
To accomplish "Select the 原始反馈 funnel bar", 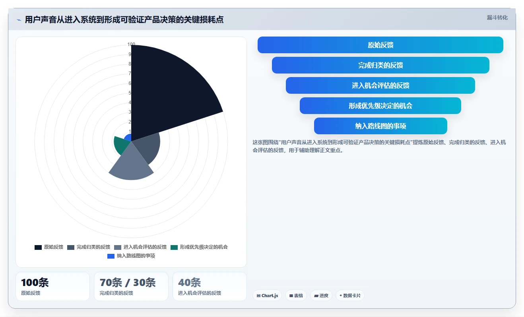I will point(380,45).
